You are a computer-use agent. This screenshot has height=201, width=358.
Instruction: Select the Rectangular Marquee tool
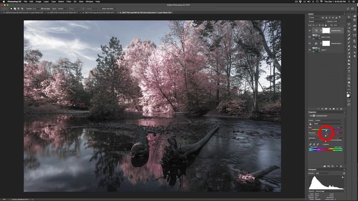tap(349, 20)
